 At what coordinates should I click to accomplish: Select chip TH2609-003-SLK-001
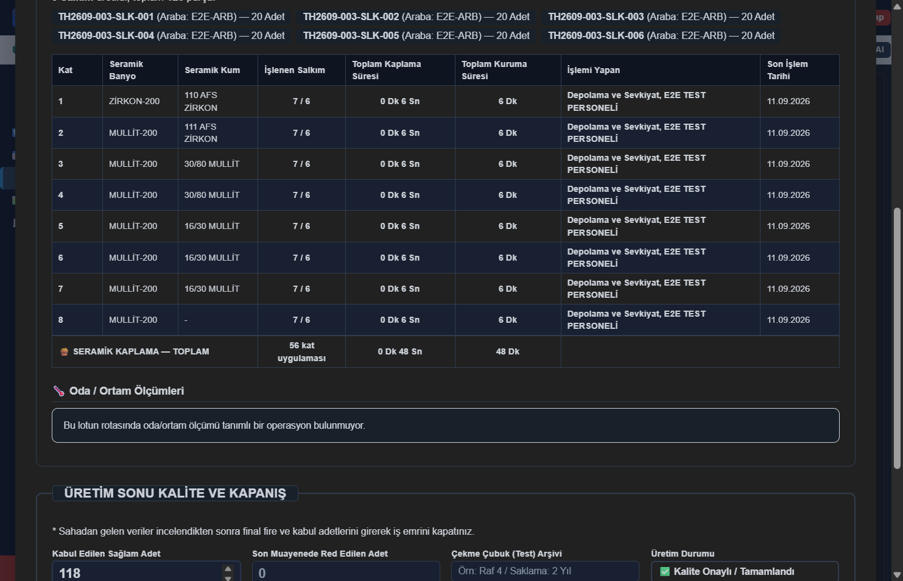pos(172,16)
